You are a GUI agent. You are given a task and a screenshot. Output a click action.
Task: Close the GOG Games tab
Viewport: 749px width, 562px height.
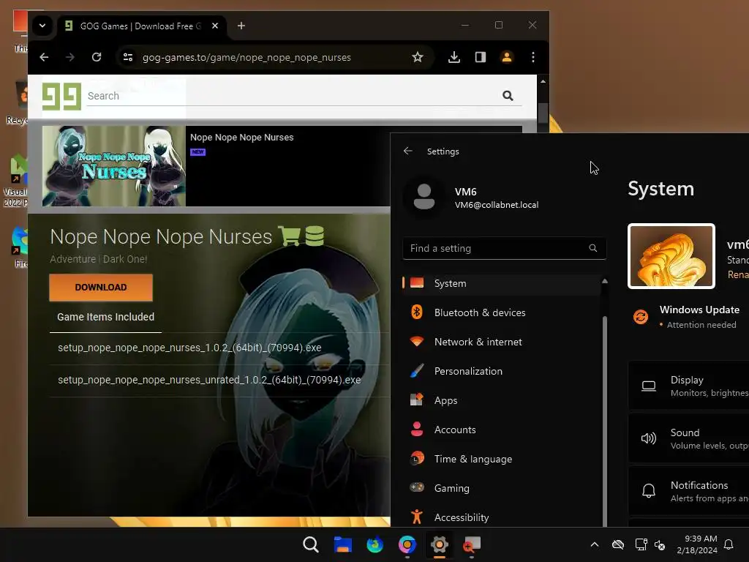pyautogui.click(x=215, y=26)
